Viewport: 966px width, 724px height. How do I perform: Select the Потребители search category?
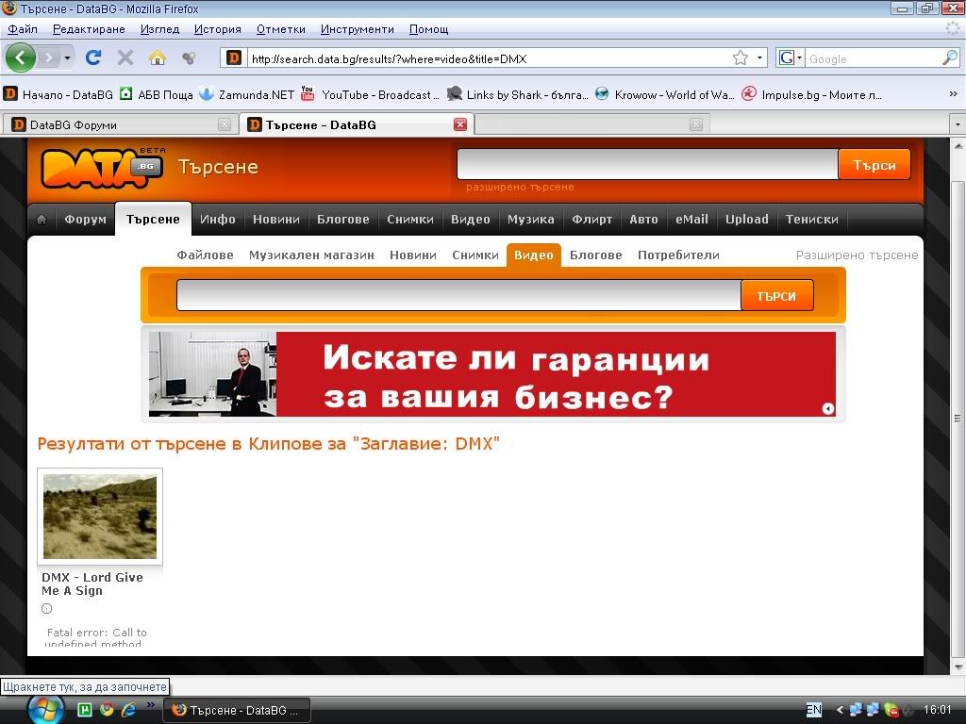(678, 255)
